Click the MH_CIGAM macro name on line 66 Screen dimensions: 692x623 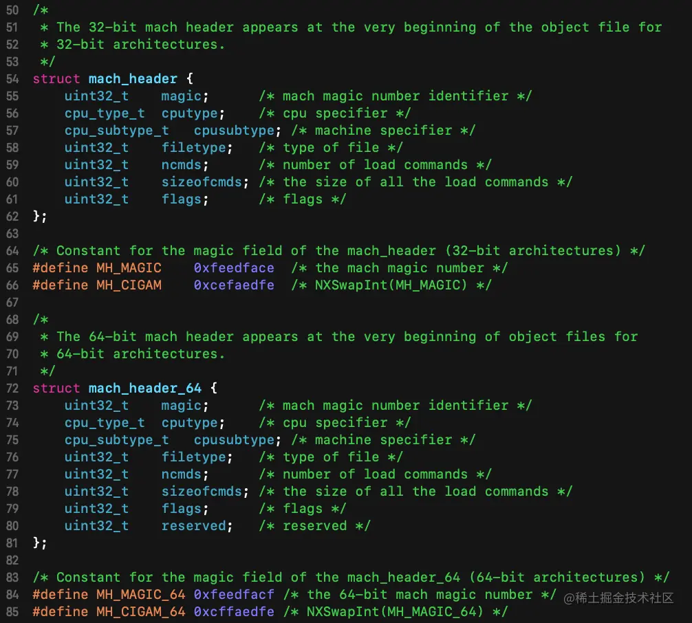click(x=129, y=285)
